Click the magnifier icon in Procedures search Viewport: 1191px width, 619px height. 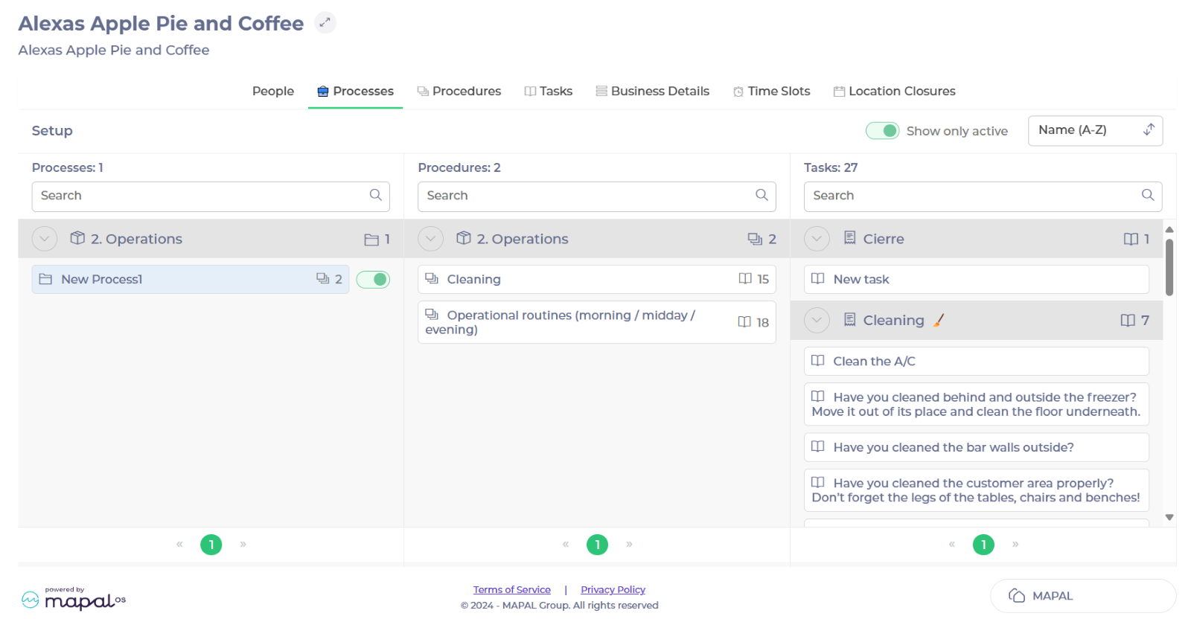pos(761,195)
